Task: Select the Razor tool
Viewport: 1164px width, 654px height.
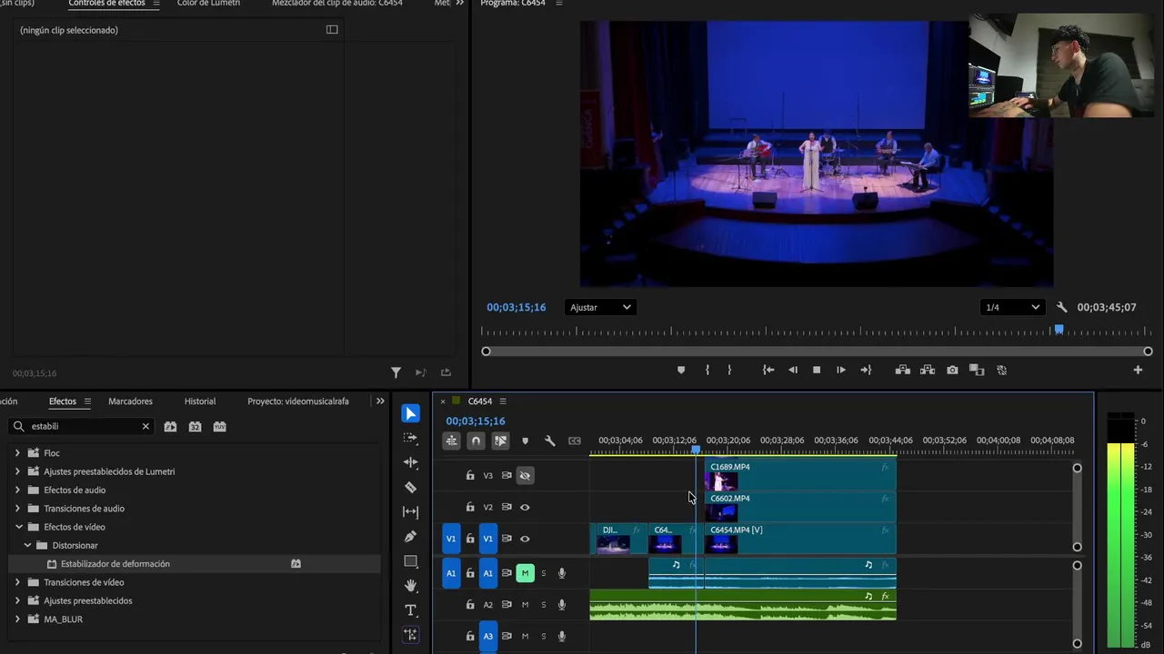Action: click(411, 487)
